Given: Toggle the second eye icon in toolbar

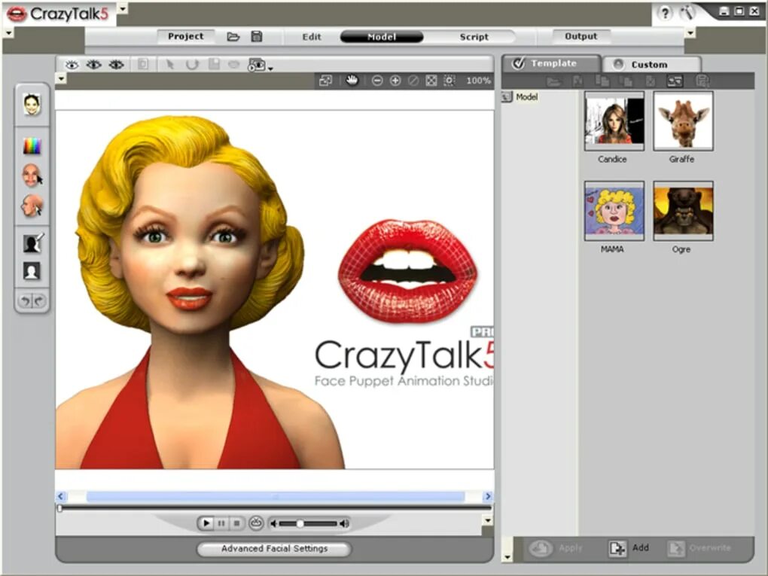Looking at the screenshot, I should pyautogui.click(x=93, y=65).
